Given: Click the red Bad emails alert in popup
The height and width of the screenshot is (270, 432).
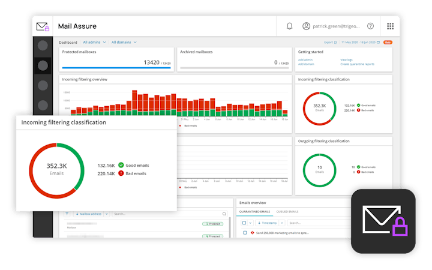Looking at the screenshot, I should click(x=121, y=173).
